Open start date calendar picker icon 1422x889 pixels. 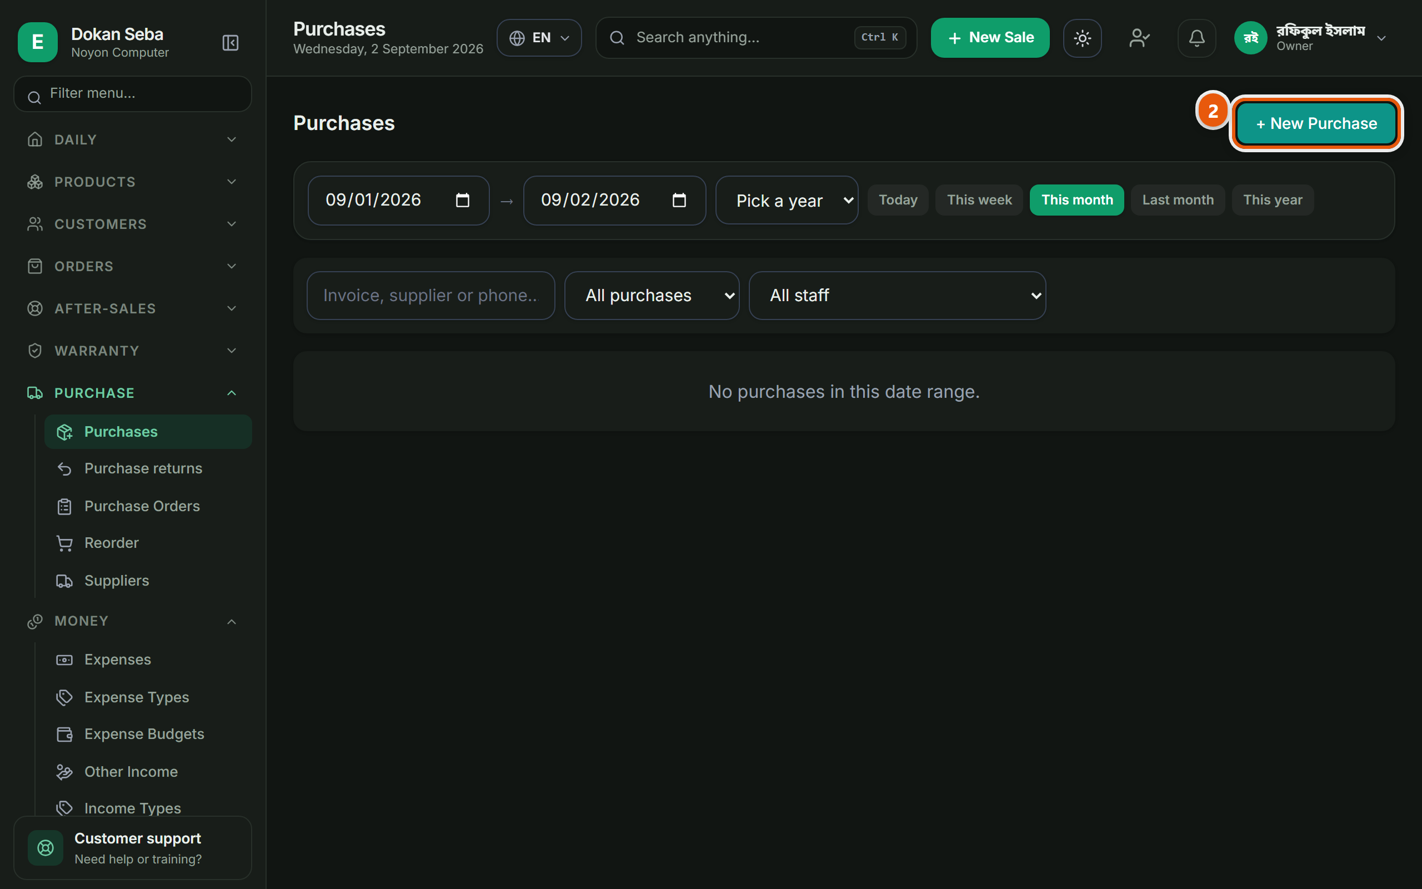click(463, 201)
